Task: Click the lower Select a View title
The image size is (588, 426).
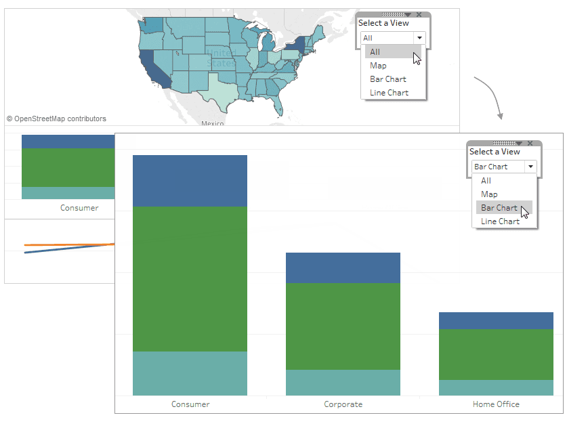Action: point(495,152)
